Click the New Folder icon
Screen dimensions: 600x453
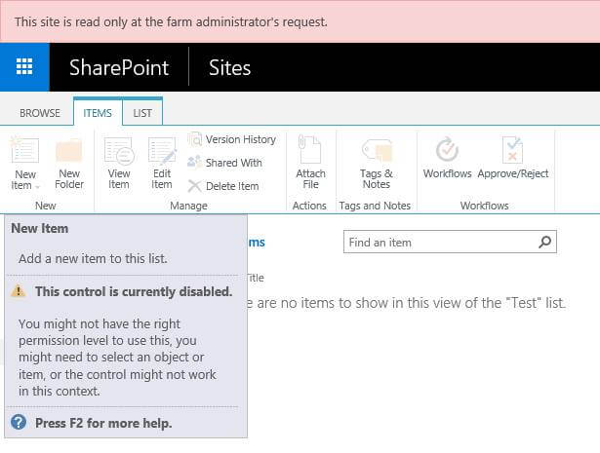tap(68, 153)
